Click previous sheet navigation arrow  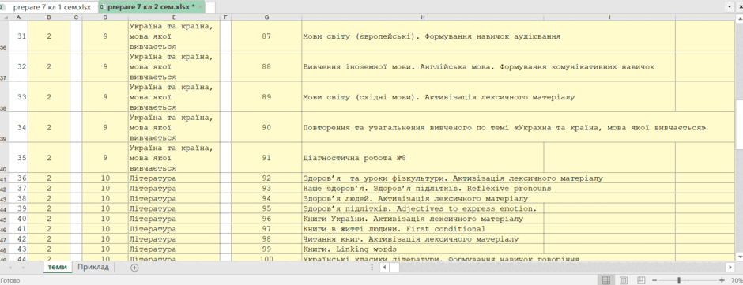10,268
